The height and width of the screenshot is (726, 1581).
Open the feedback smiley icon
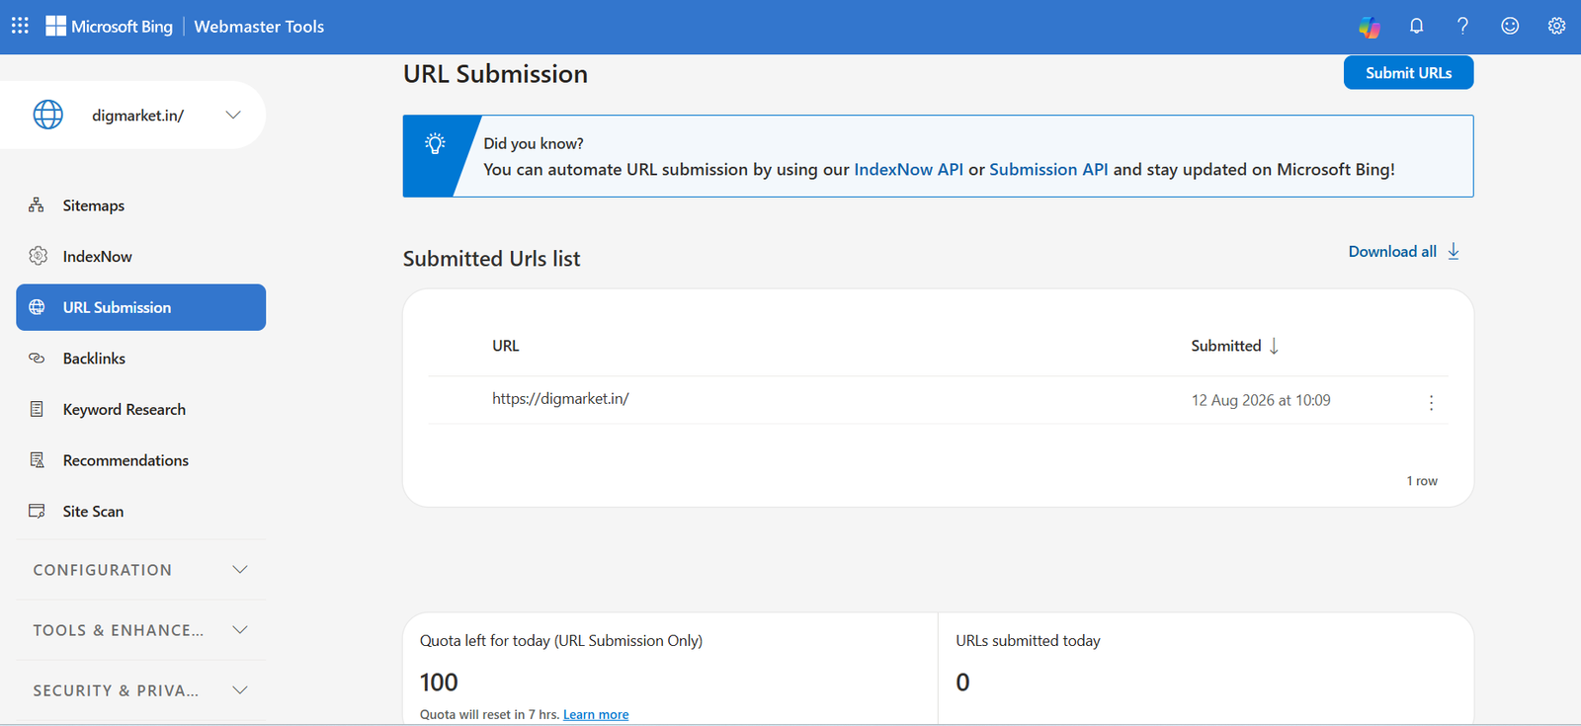[x=1510, y=26]
